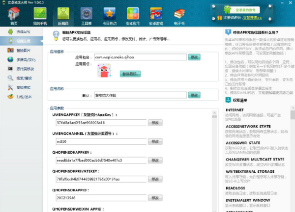Click the 选择APK sidebar item
295x212 pixels.
(22, 32)
